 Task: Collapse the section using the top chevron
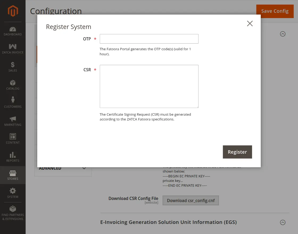point(283,34)
